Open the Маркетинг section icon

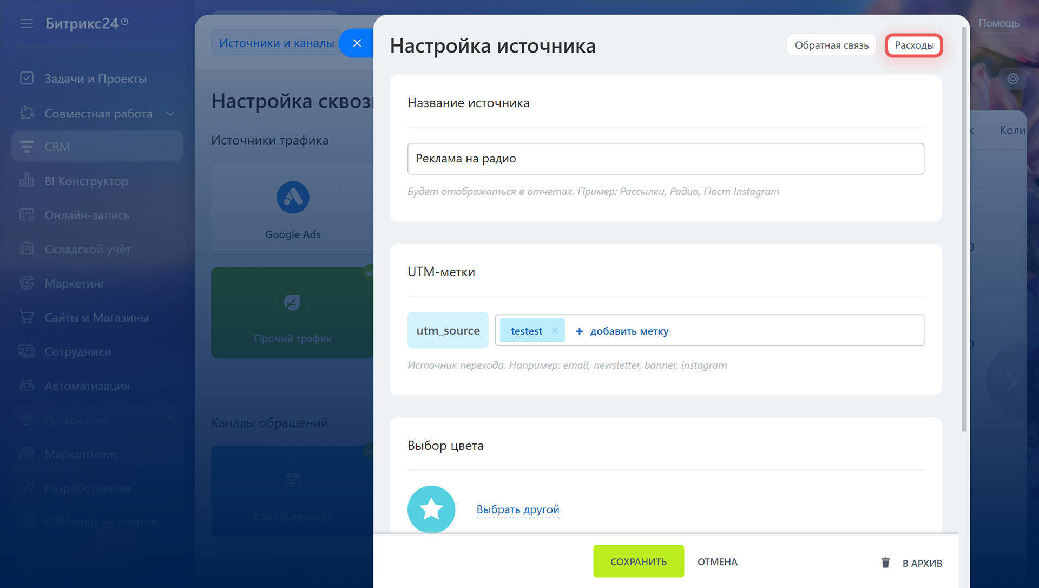(27, 283)
